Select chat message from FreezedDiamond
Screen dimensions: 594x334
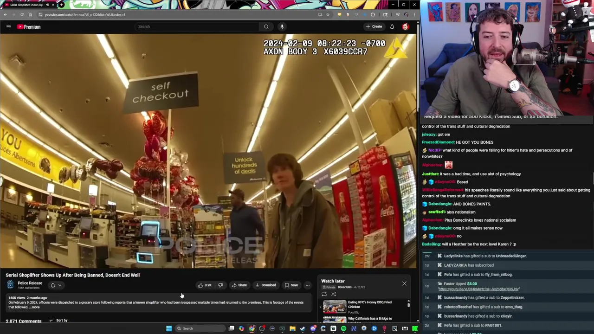tap(458, 142)
